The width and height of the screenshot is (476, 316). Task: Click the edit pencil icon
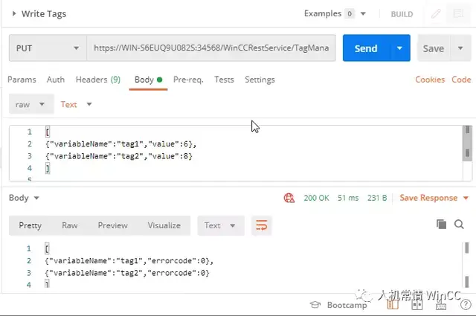[x=436, y=14]
